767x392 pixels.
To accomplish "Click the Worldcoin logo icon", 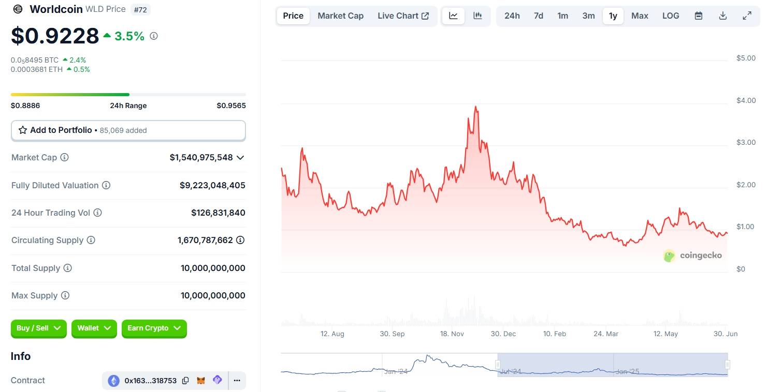I will [x=18, y=9].
